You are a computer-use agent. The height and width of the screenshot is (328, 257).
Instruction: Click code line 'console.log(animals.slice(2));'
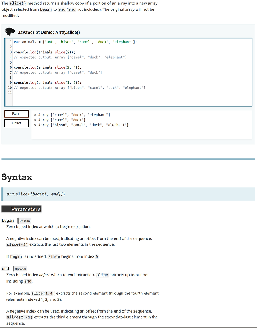(x=45, y=52)
